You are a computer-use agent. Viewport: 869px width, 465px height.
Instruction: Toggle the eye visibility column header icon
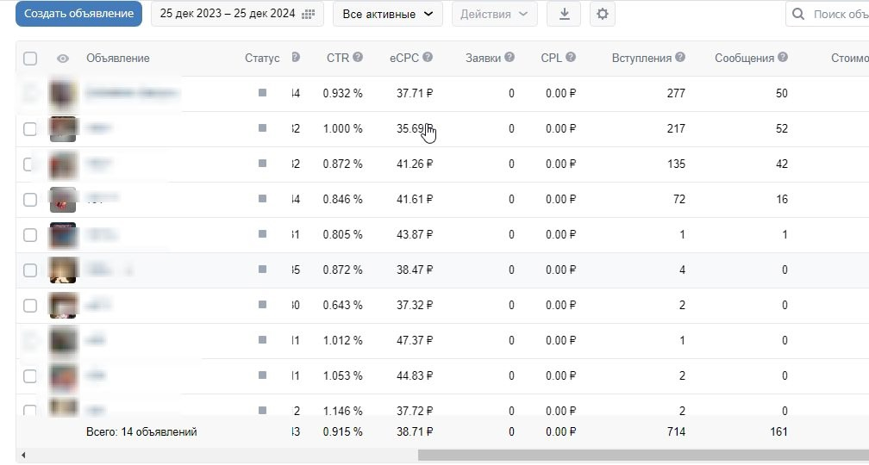(x=63, y=59)
